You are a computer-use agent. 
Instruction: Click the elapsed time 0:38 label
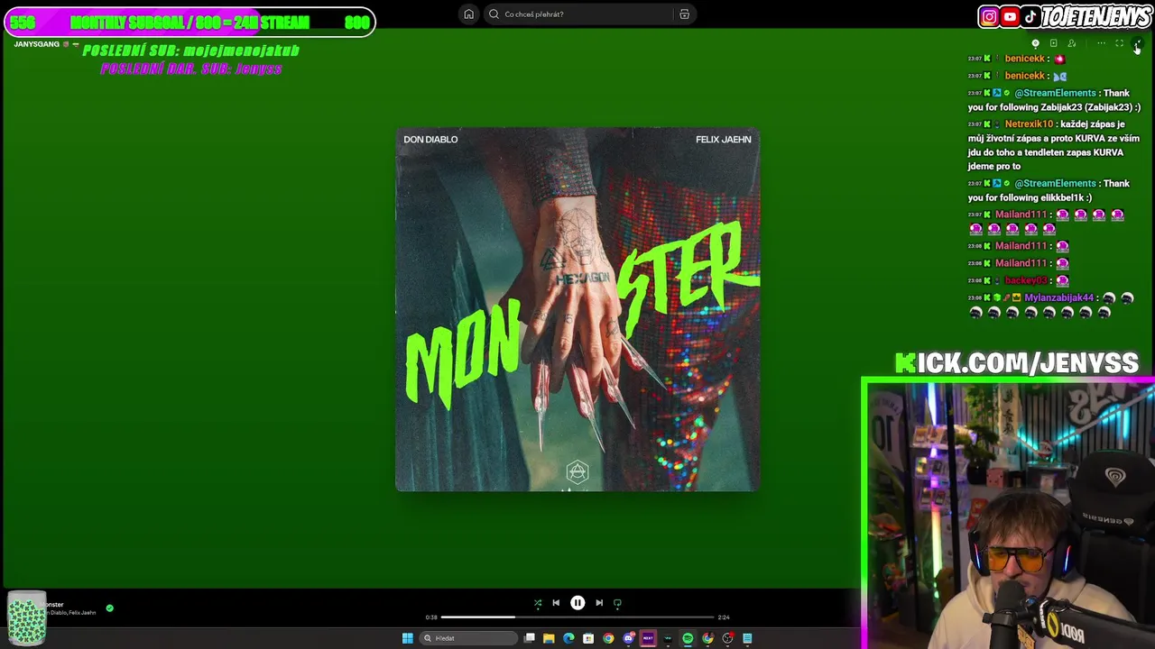431,617
